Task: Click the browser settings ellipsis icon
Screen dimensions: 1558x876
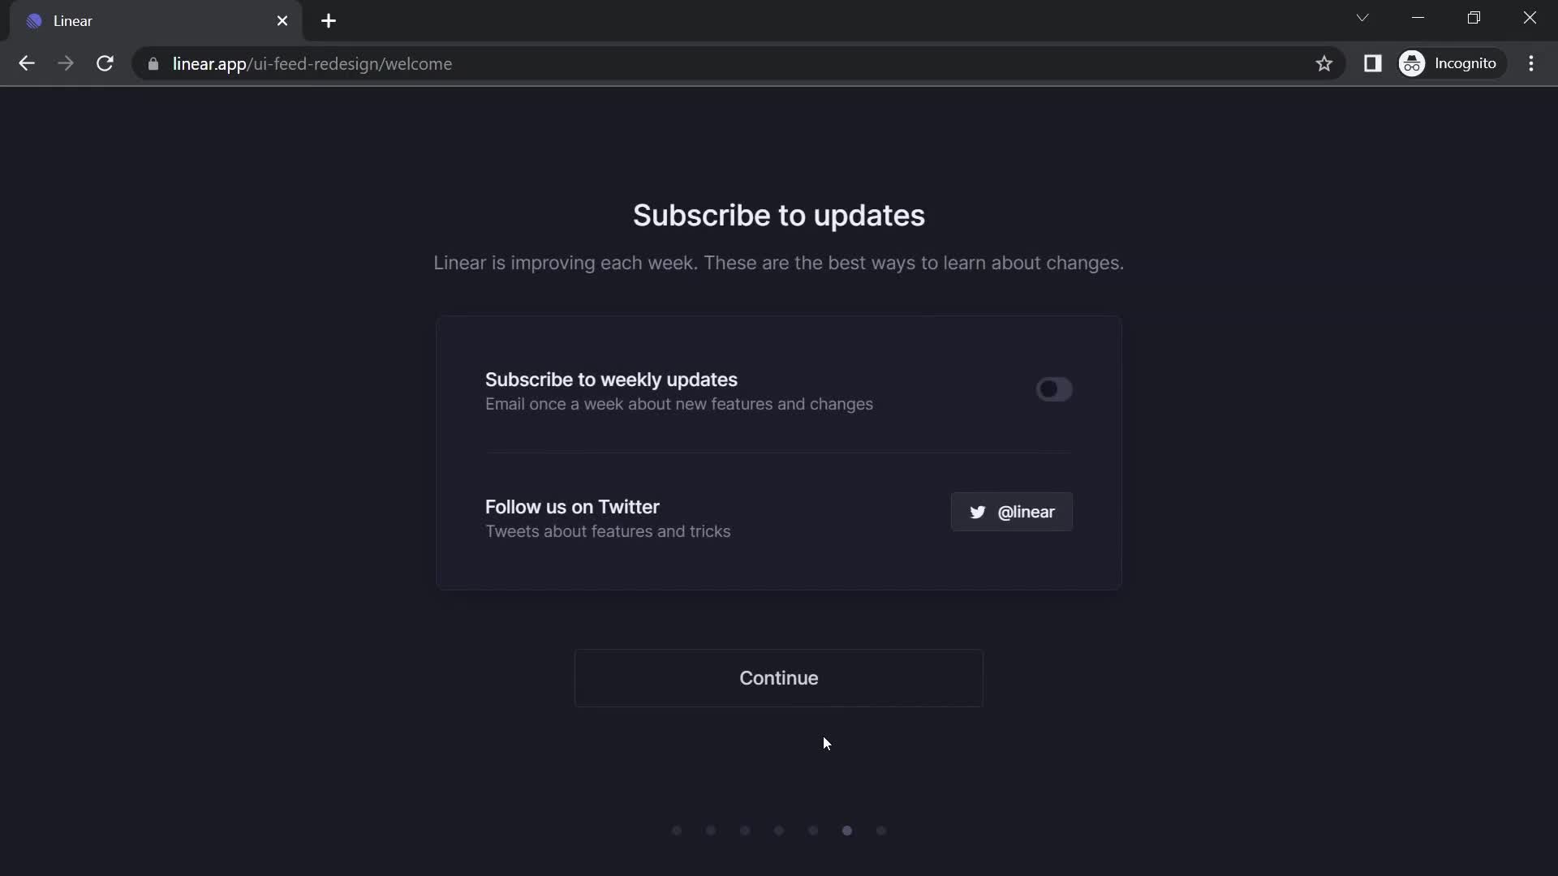Action: pyautogui.click(x=1532, y=63)
